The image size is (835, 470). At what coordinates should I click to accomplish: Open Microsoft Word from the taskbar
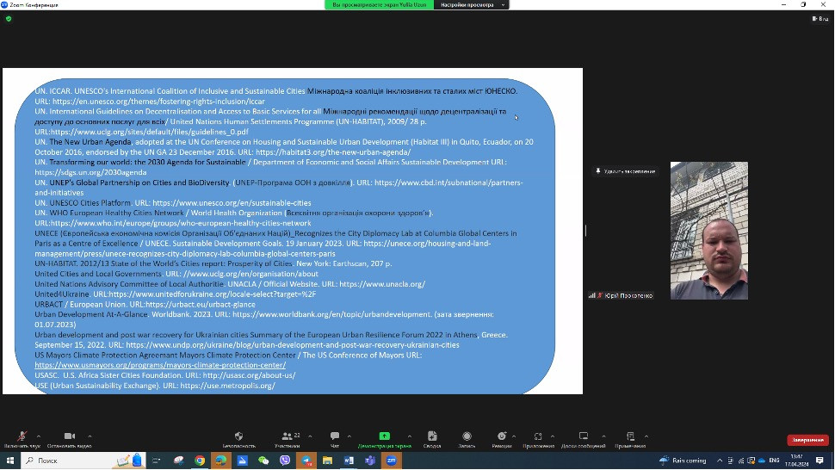(x=349, y=461)
